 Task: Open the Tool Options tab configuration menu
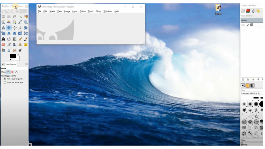click(26, 64)
